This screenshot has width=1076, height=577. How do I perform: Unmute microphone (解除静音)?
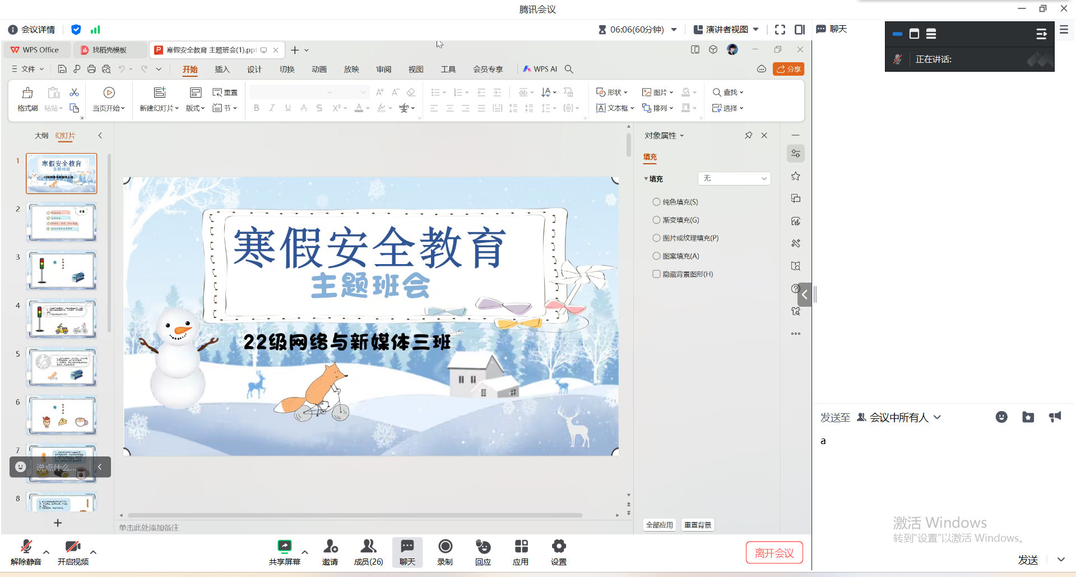(26, 552)
